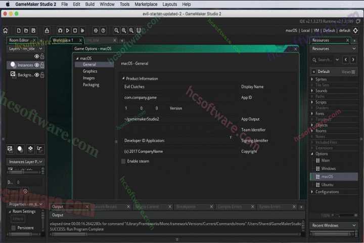Click the circular icon next to Inherit
The width and height of the screenshot is (364, 243).
(x=25, y=191)
